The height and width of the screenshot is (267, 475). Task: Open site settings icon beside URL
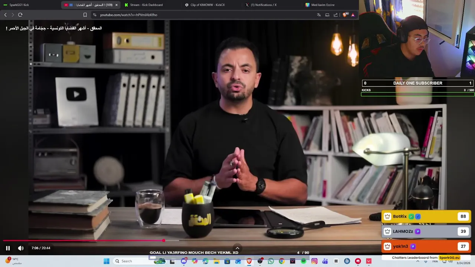95,15
